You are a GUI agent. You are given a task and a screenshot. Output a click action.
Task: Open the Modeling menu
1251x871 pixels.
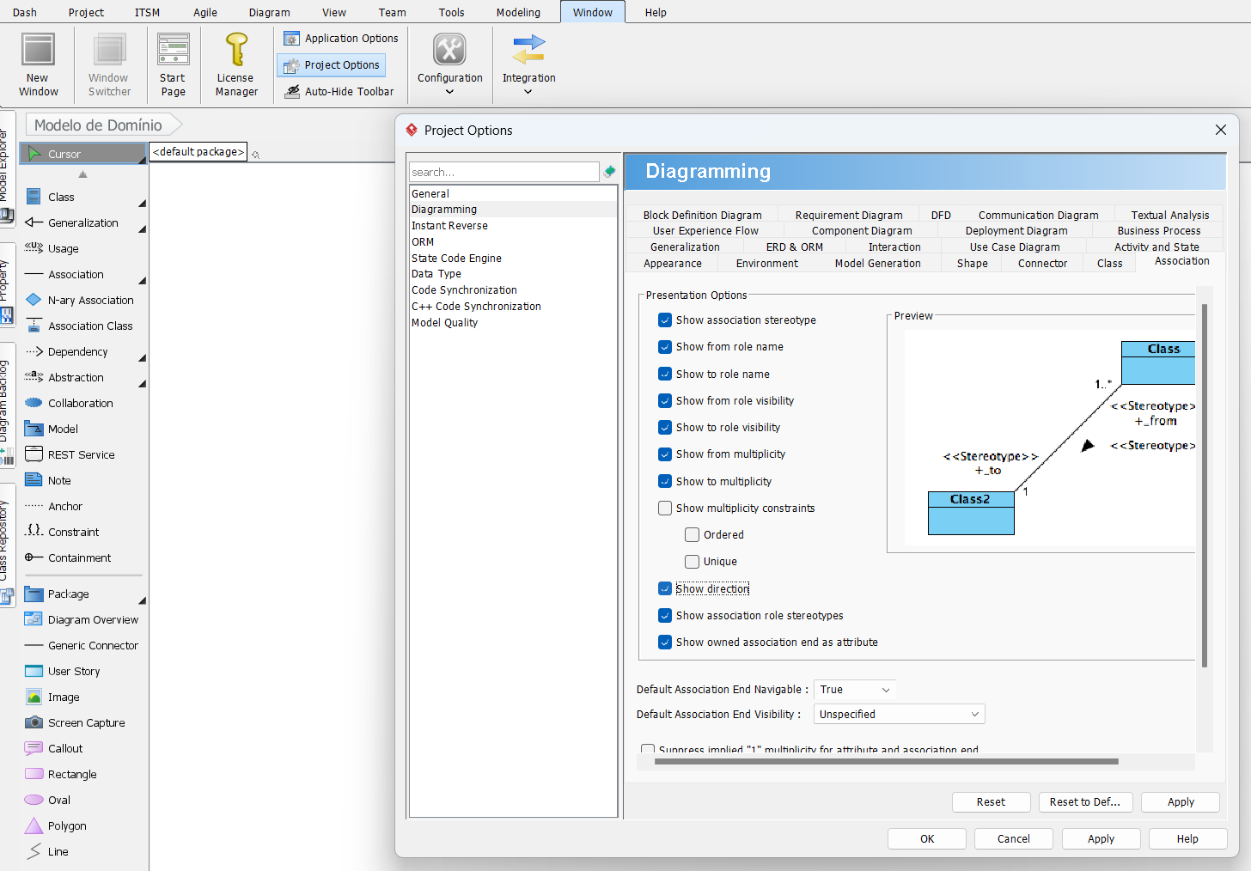coord(518,12)
